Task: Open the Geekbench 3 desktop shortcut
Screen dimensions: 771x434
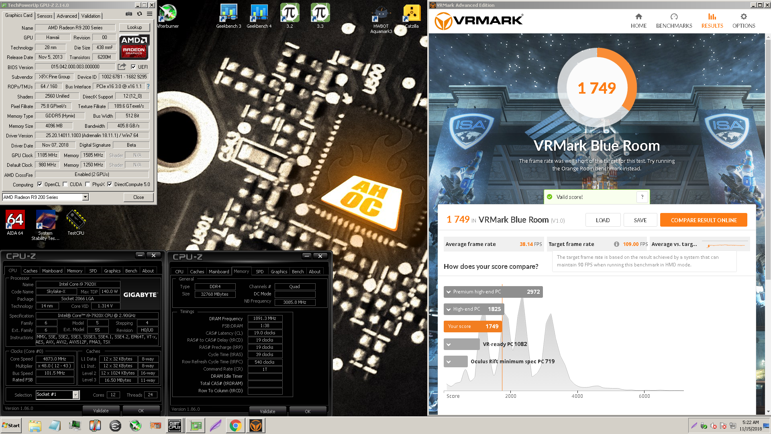Action: click(x=228, y=16)
